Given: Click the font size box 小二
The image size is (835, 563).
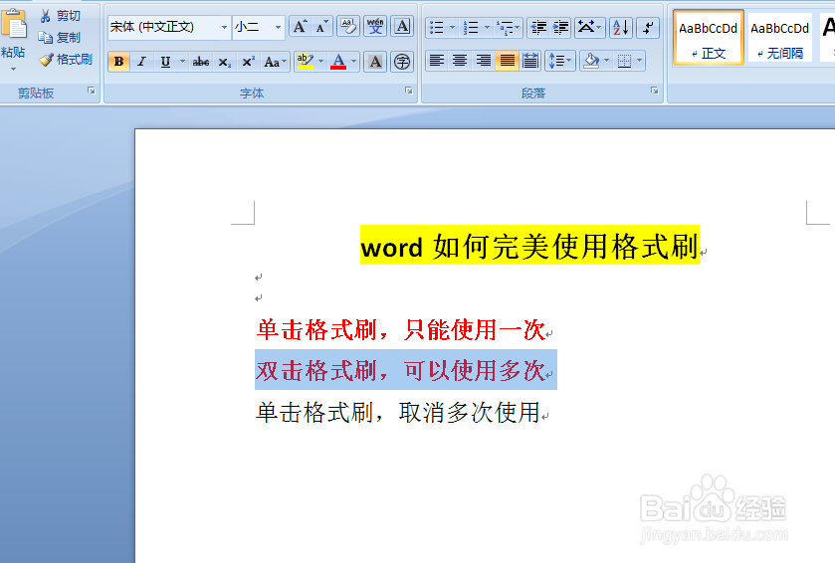Looking at the screenshot, I should (x=252, y=27).
